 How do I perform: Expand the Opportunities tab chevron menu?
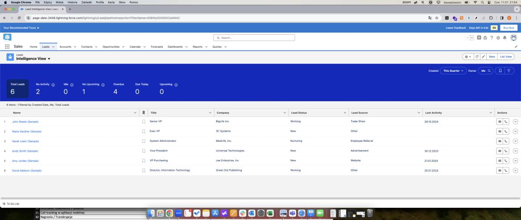[x=123, y=47]
